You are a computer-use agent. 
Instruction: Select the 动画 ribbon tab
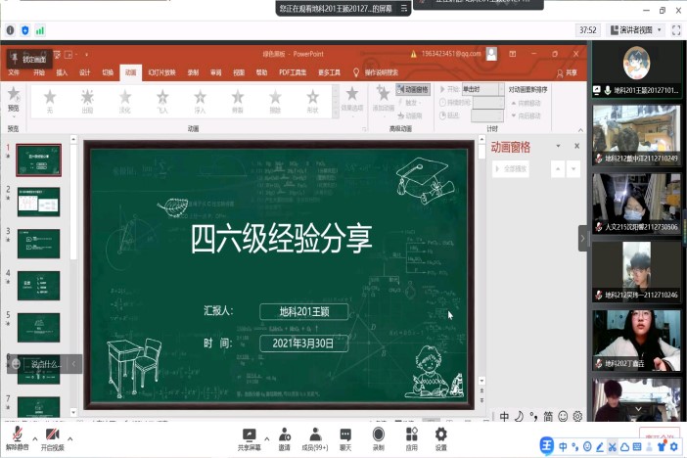coord(131,72)
